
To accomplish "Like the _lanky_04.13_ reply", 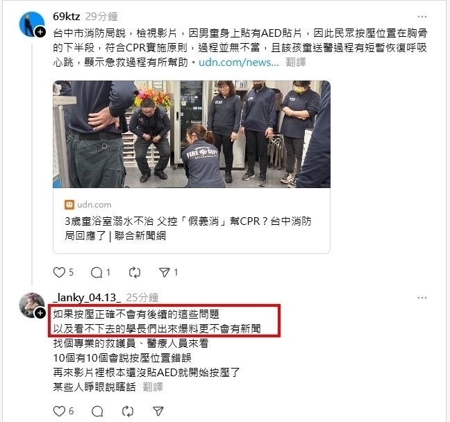I will coord(59,411).
